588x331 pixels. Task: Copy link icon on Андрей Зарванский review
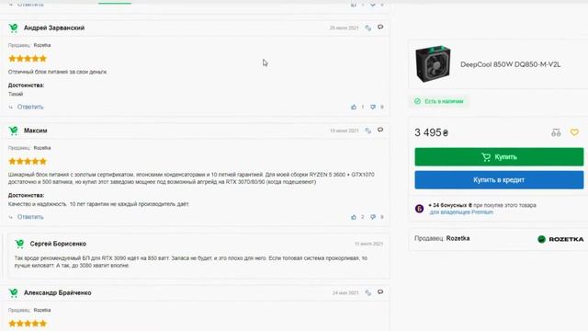(368, 28)
